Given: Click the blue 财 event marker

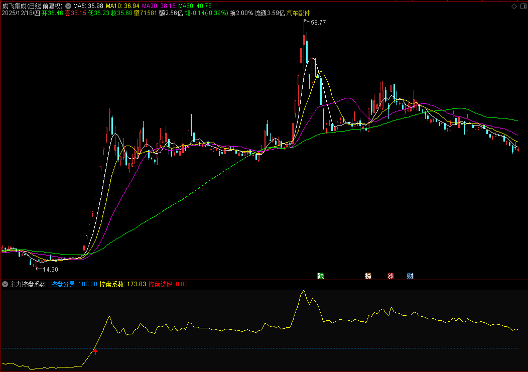Looking at the screenshot, I should pyautogui.click(x=410, y=276).
